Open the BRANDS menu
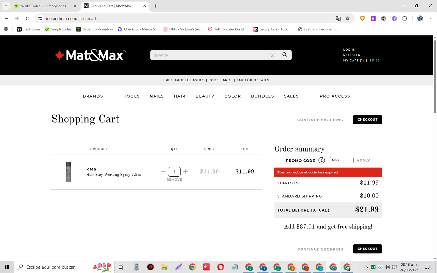437x273 pixels. click(93, 96)
